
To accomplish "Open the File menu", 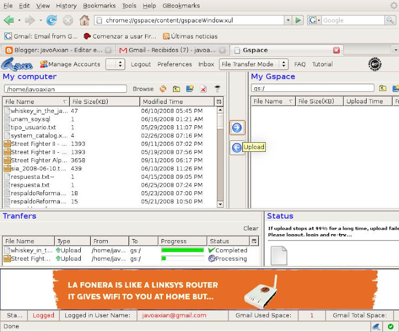I will (8, 5).
